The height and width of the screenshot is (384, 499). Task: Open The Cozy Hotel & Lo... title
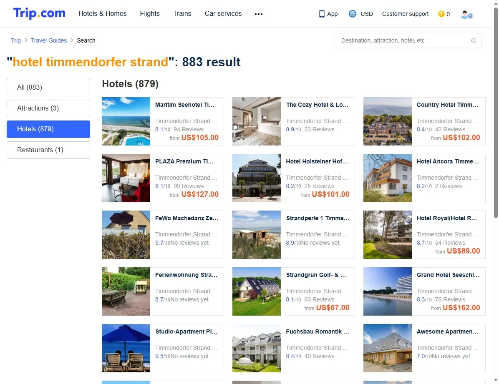coord(317,105)
